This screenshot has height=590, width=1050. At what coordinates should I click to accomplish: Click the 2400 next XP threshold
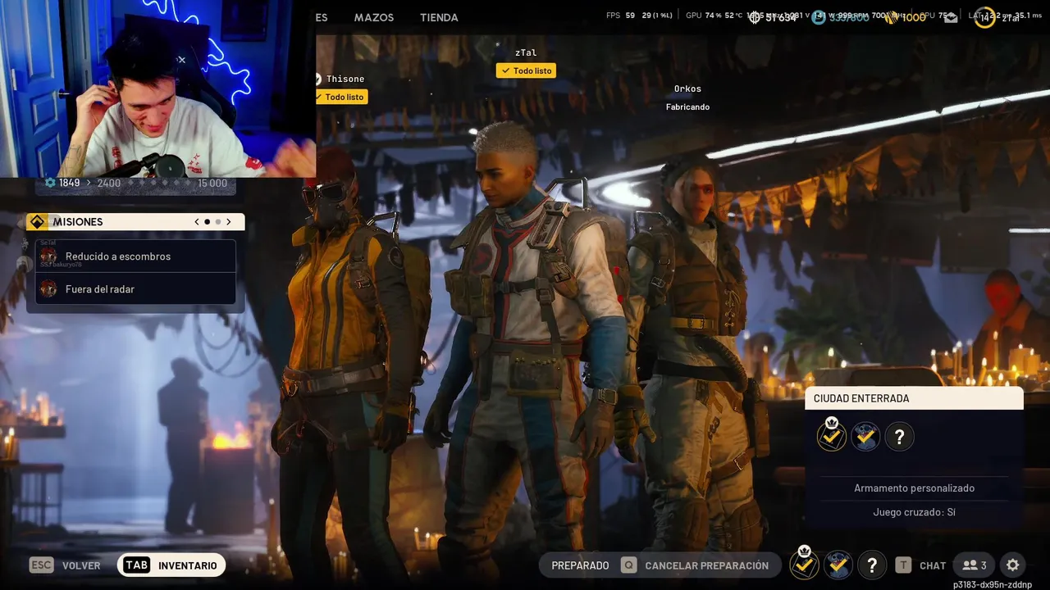pos(109,183)
